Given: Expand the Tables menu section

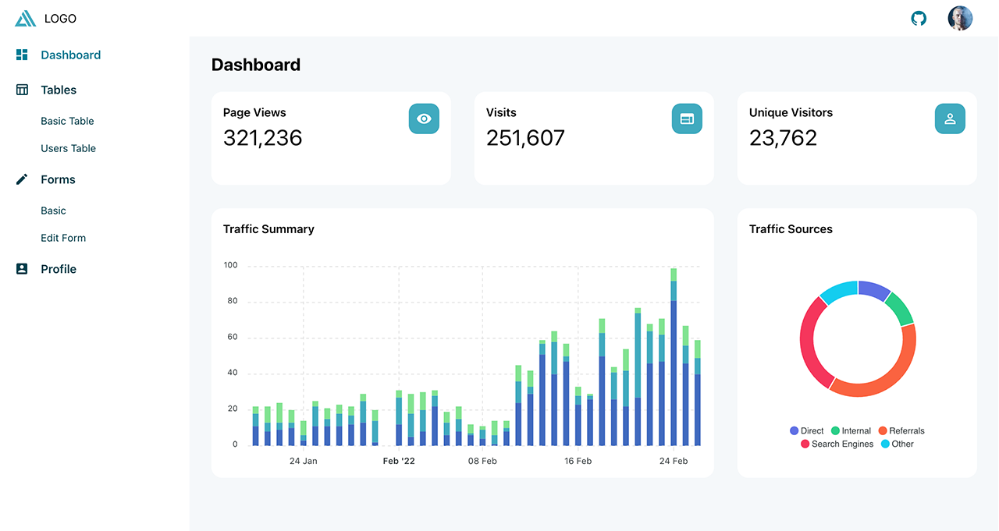Looking at the screenshot, I should (x=59, y=90).
